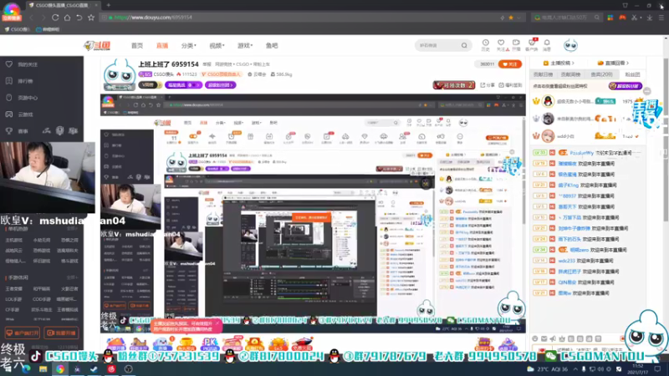Screen dimensions: 669x376
Task: Click the wdc233 username in chat
Action: click(x=567, y=261)
